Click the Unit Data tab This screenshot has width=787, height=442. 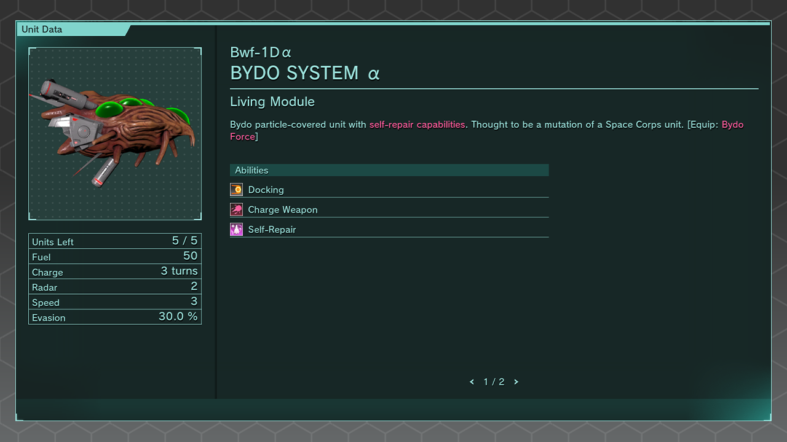[x=42, y=29]
